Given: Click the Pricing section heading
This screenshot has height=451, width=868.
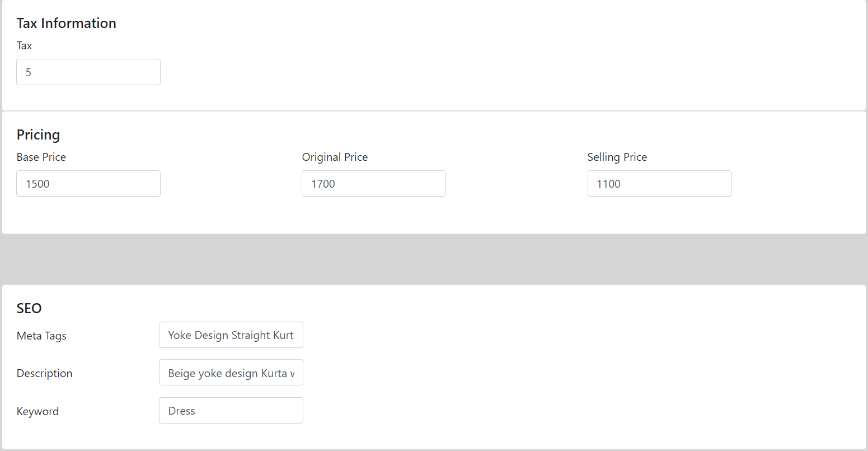Looking at the screenshot, I should point(38,135).
